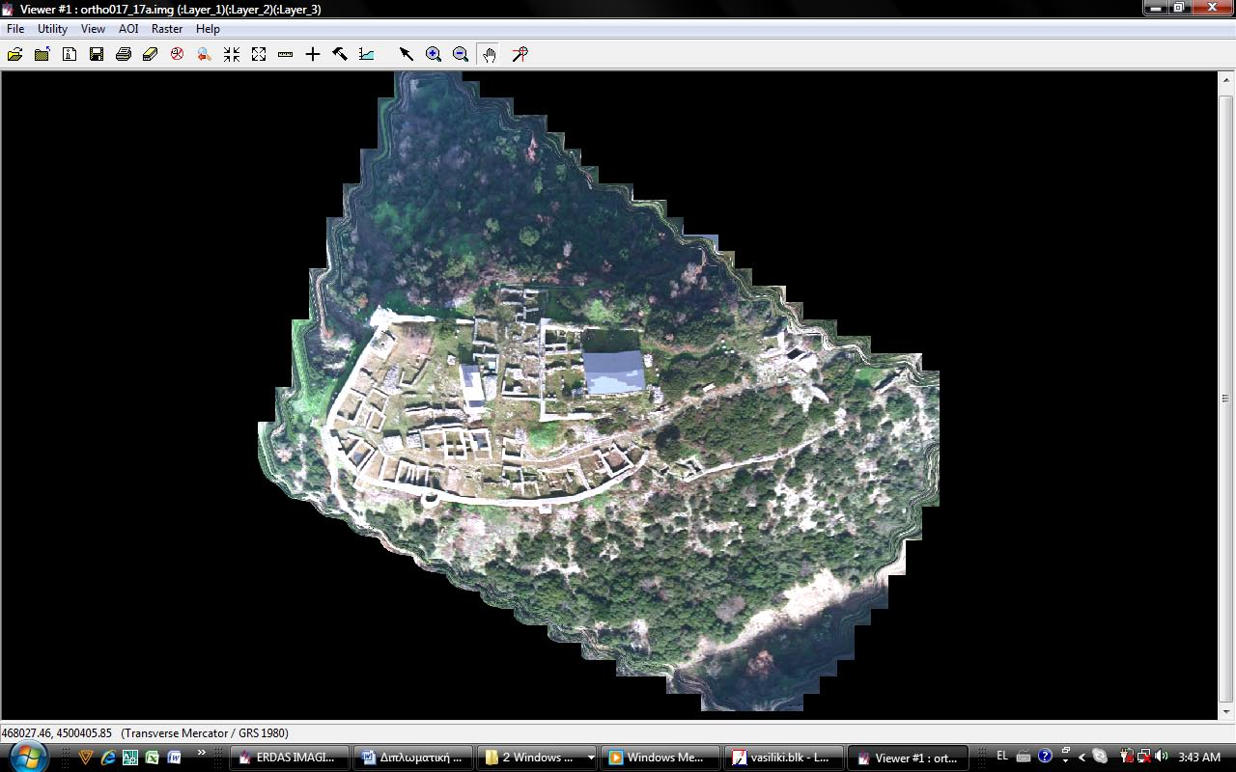Image resolution: width=1236 pixels, height=772 pixels.
Task: Open the Spatial Profile chart tool
Action: [367, 55]
